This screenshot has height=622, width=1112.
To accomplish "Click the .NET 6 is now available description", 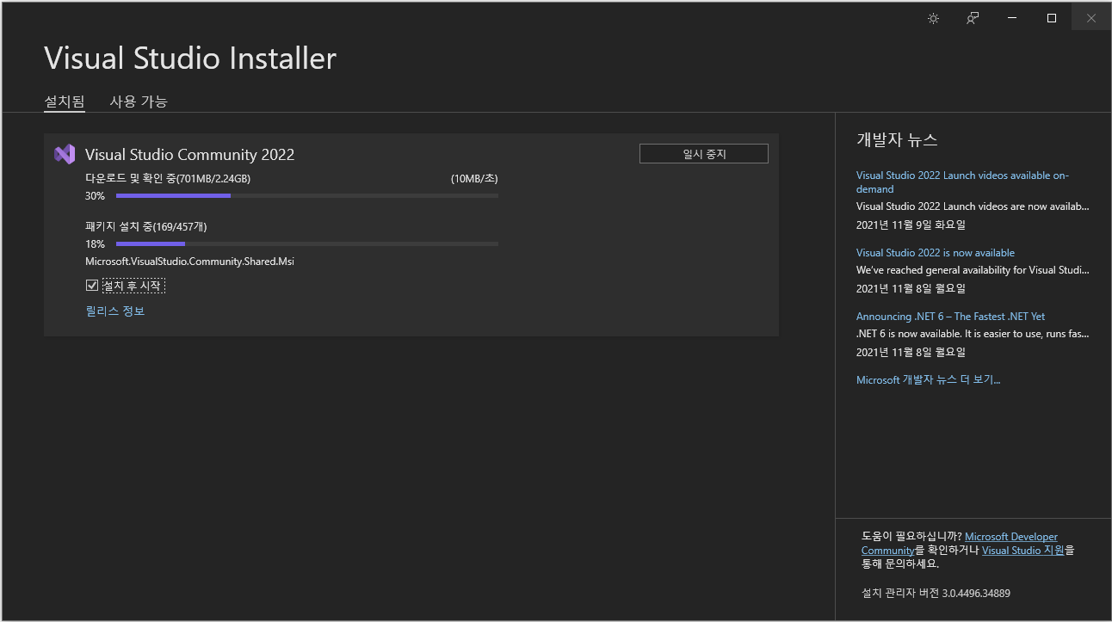I will pos(973,333).
